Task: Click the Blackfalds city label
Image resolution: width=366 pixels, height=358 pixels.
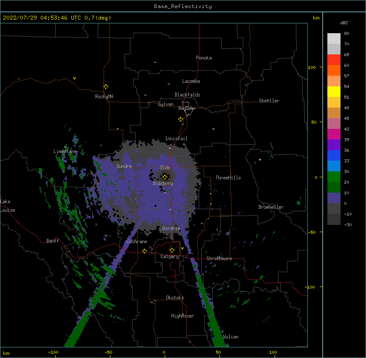Action: click(187, 95)
